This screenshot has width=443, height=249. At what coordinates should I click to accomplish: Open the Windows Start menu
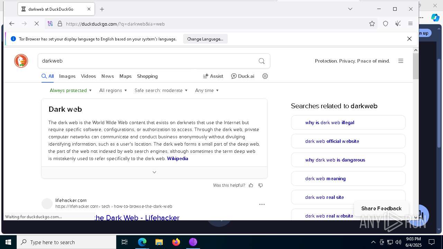coord(8,242)
